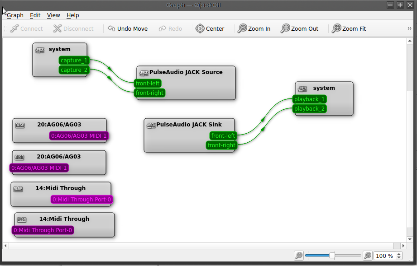Click PulseAudio JACK Source node title
Image resolution: width=417 pixels, height=266 pixels.
[x=186, y=72]
